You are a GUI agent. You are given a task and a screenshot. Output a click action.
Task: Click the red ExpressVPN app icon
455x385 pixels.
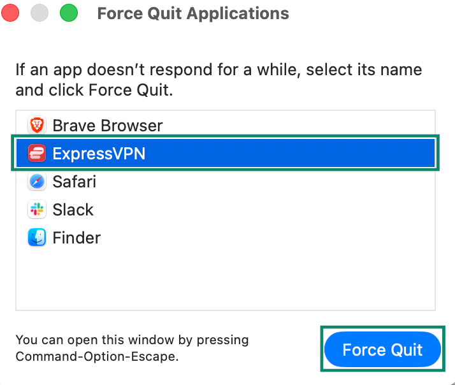point(37,153)
